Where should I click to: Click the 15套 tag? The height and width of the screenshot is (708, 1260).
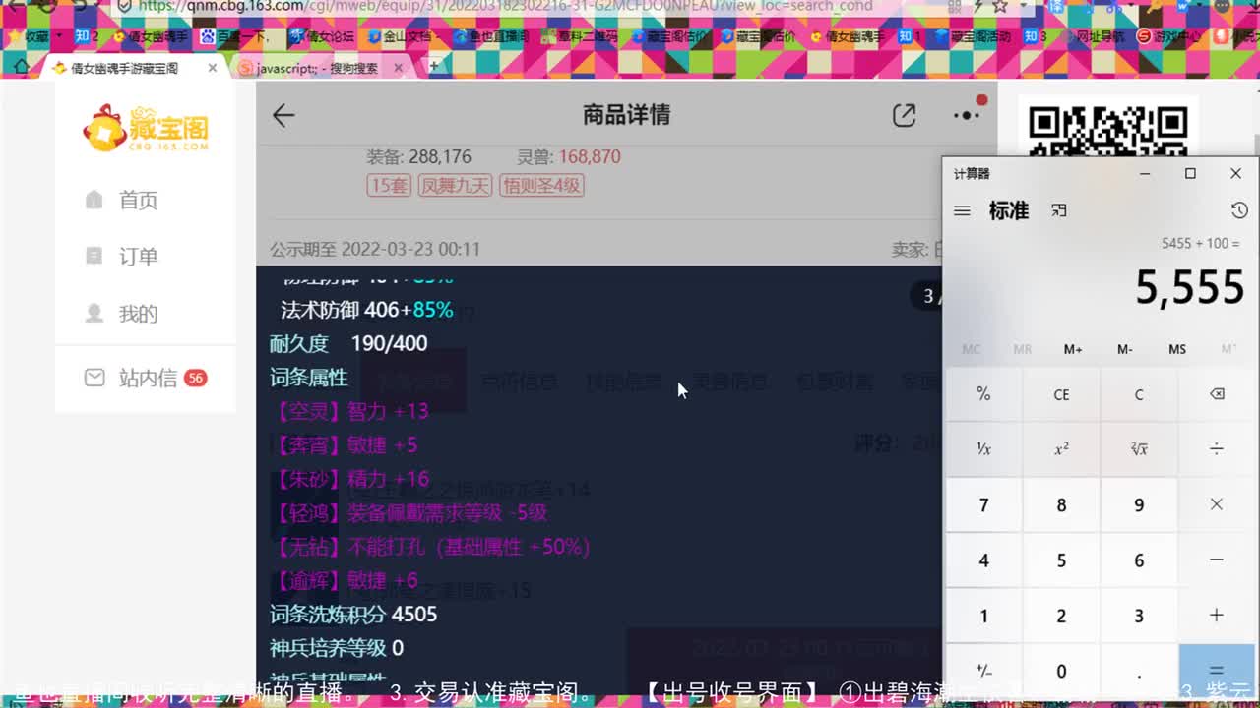[389, 185]
